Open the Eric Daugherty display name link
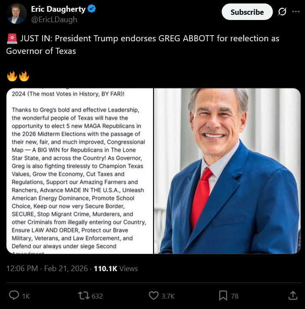The height and width of the screenshot is (309, 305). (x=58, y=9)
